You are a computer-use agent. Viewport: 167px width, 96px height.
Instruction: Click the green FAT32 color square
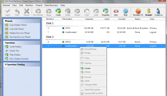(x=63, y=42)
